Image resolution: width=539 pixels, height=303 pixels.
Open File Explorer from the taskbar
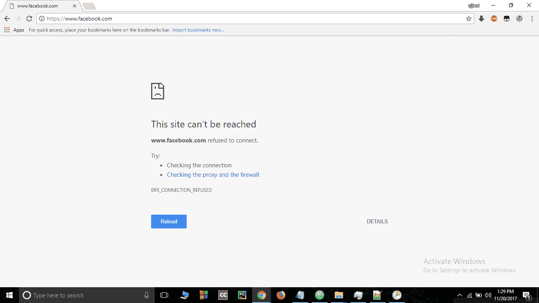tap(339, 295)
